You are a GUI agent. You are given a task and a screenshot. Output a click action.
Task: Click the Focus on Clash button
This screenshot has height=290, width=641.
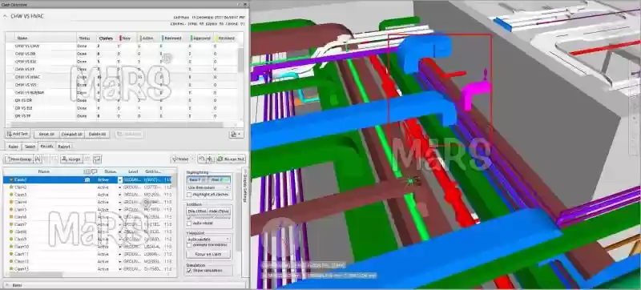[208, 254]
